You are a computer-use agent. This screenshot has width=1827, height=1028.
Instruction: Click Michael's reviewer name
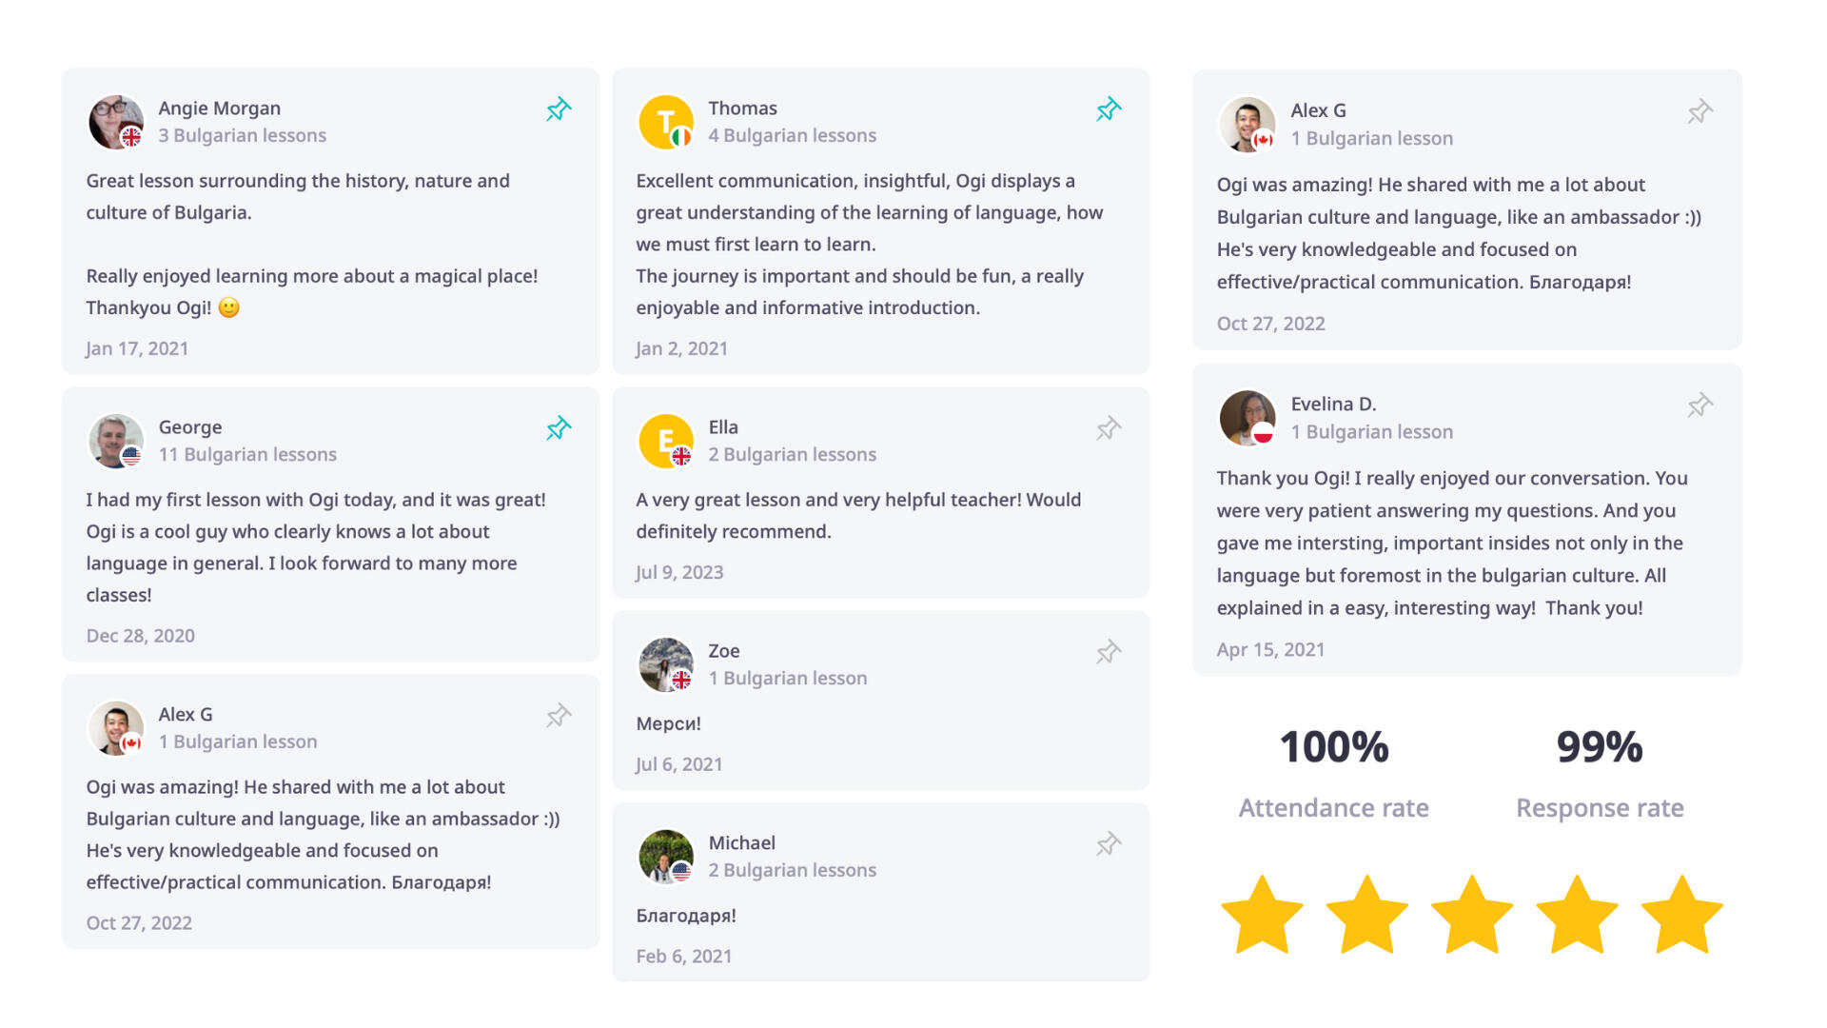741,842
